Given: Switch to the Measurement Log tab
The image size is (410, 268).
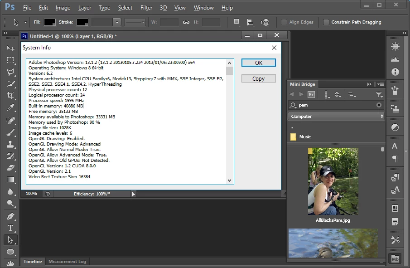Looking at the screenshot, I should [67, 262].
